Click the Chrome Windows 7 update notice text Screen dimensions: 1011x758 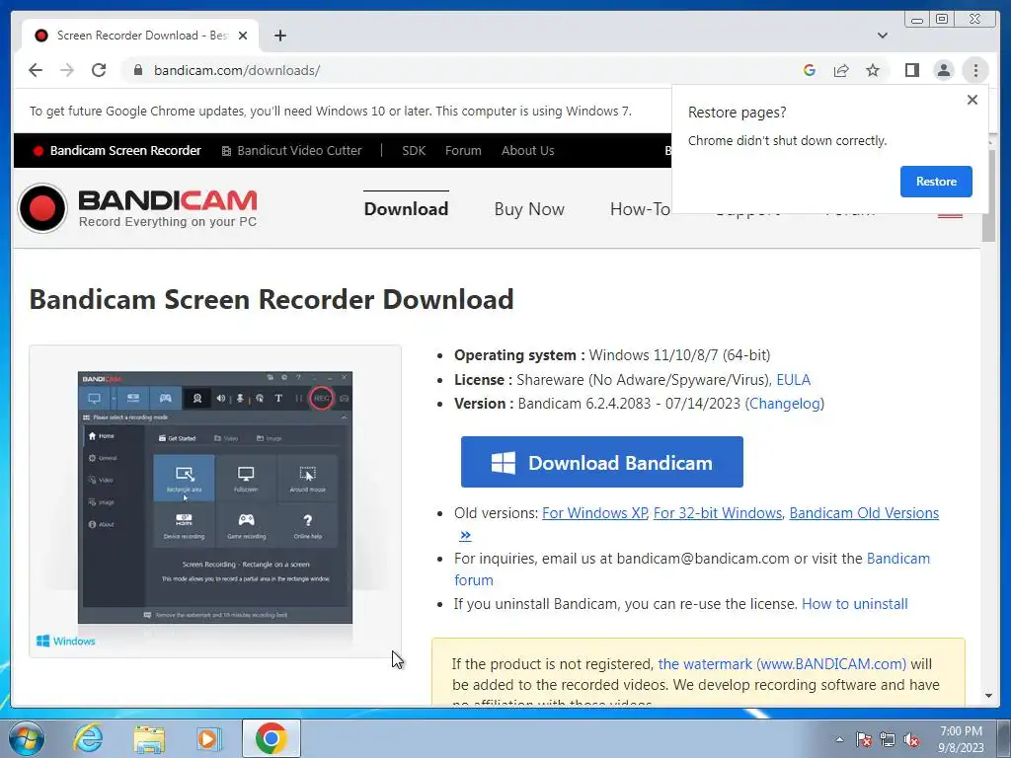(x=330, y=111)
